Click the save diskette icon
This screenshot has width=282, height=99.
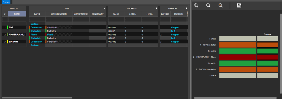tap(239, 5)
